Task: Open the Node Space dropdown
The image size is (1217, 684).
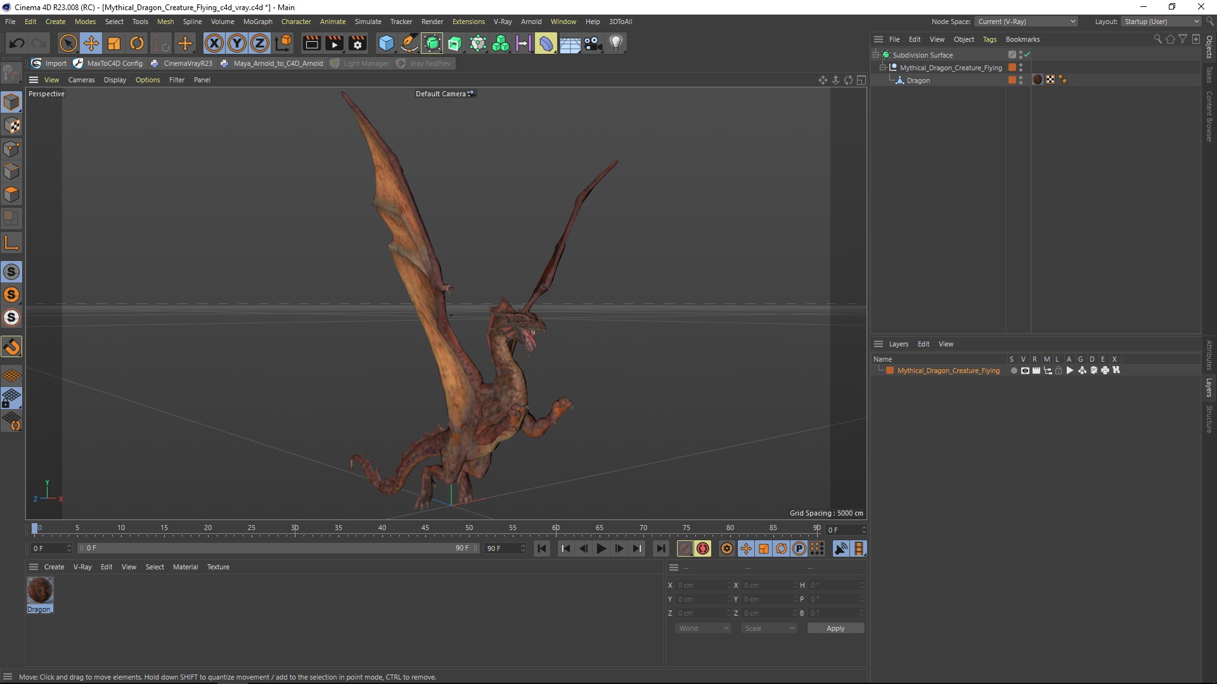Action: click(x=1026, y=22)
